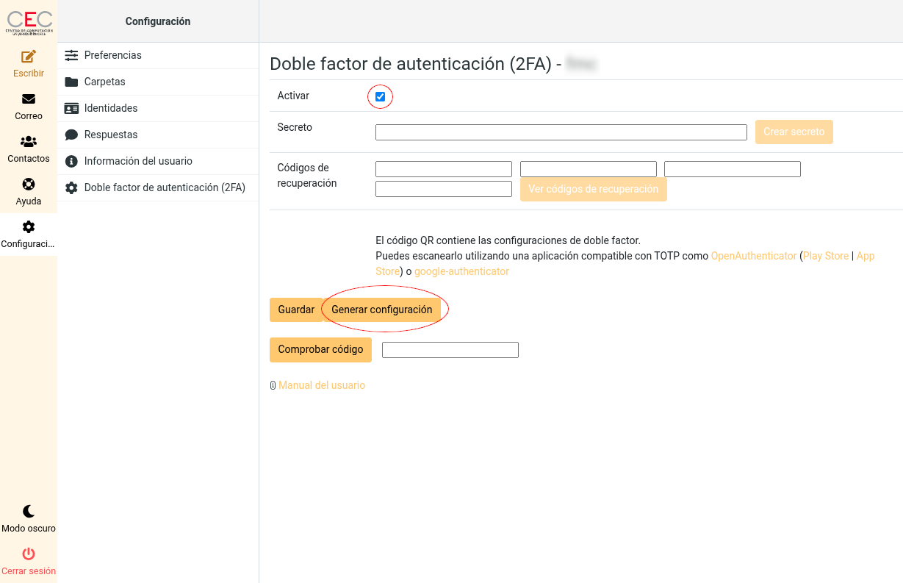Click the Cerrar sesión power icon
This screenshot has width=903, height=583.
pyautogui.click(x=29, y=554)
